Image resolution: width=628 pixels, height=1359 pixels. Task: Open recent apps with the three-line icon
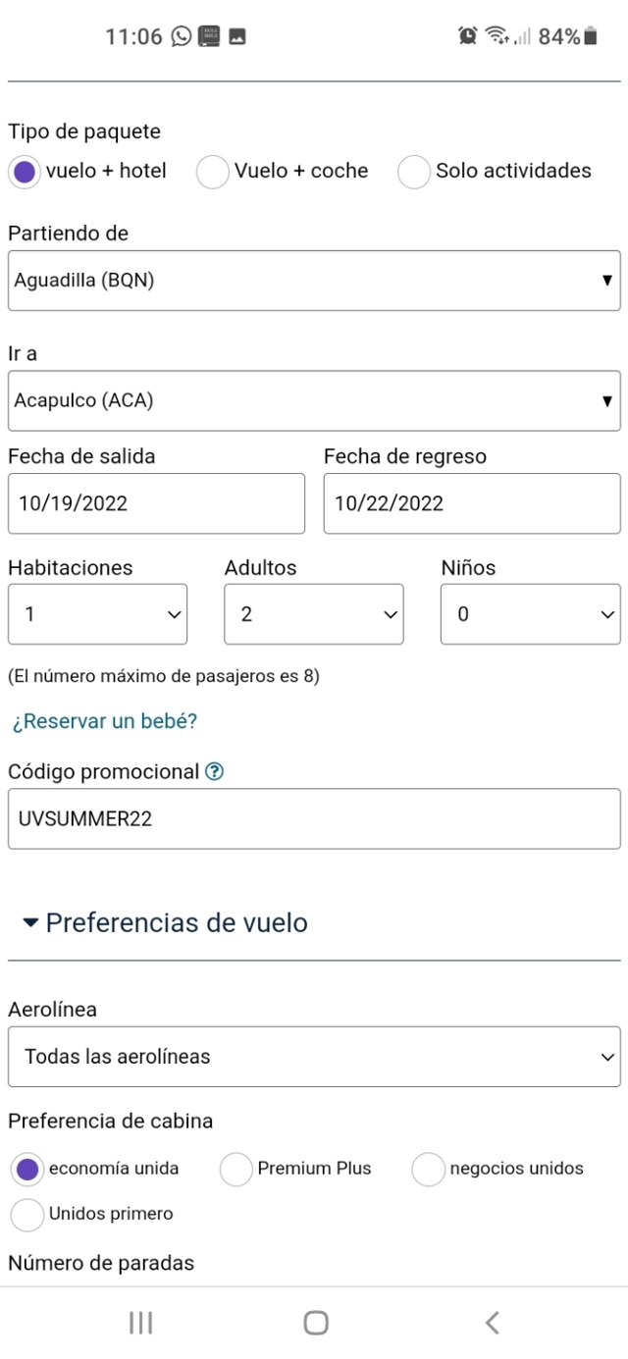(140, 1323)
